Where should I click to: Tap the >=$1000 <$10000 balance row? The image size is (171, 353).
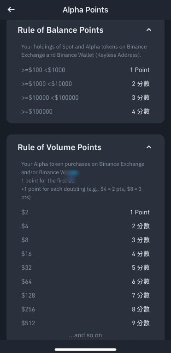85,84
